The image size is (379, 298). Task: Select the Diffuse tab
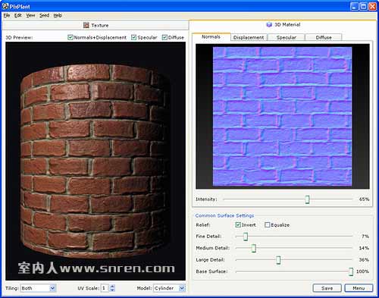coord(324,37)
